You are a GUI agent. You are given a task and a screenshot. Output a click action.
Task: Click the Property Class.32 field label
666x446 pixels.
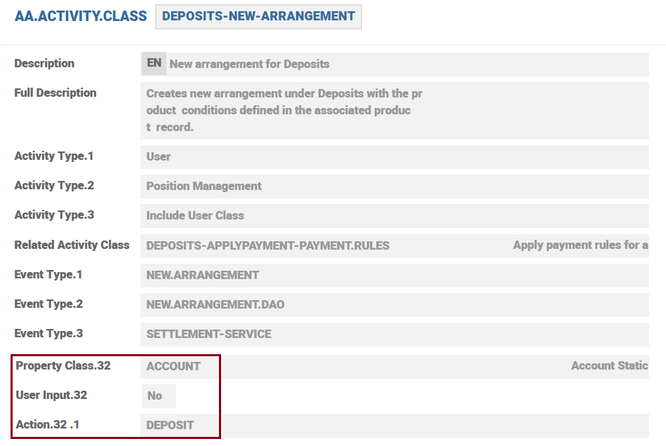point(63,365)
